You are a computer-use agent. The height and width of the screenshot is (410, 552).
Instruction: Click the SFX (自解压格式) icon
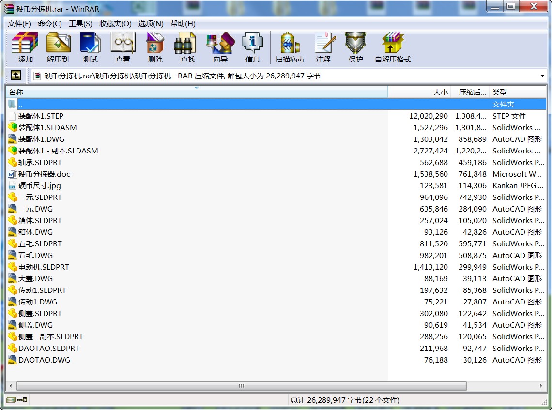click(x=393, y=47)
